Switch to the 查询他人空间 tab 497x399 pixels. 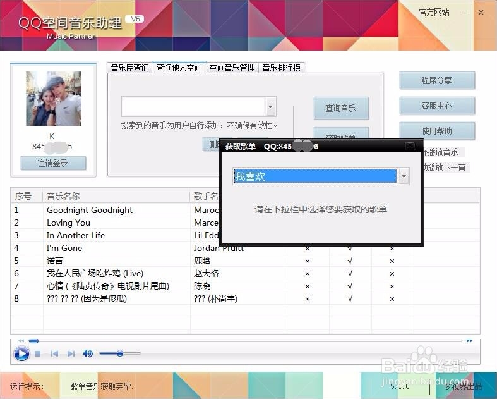pyautogui.click(x=179, y=67)
